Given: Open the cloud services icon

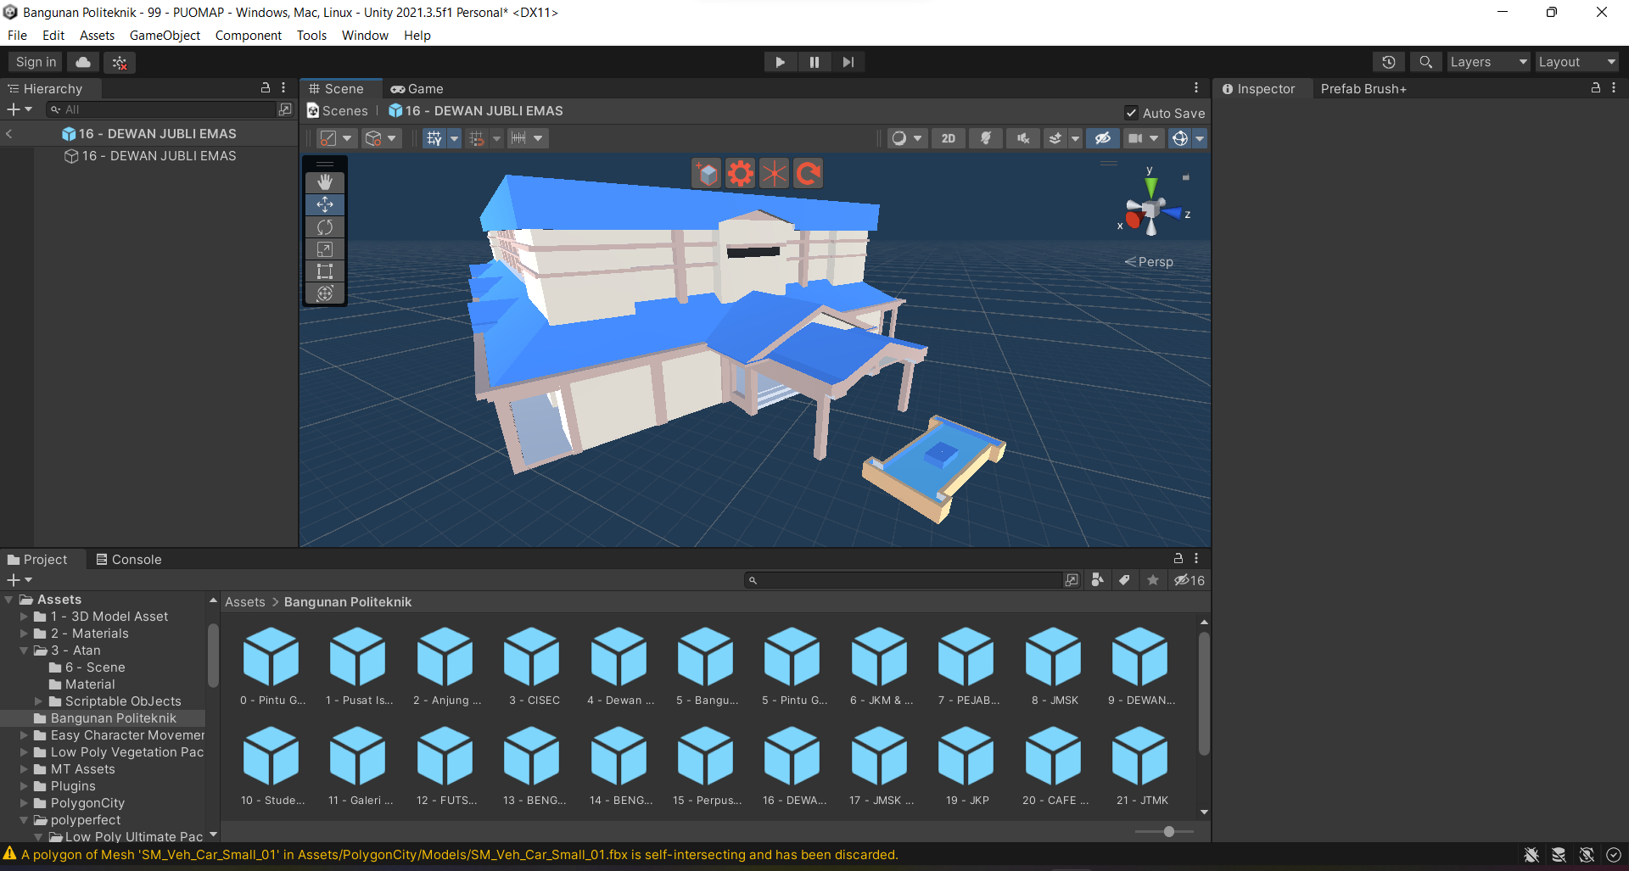Looking at the screenshot, I should point(83,62).
